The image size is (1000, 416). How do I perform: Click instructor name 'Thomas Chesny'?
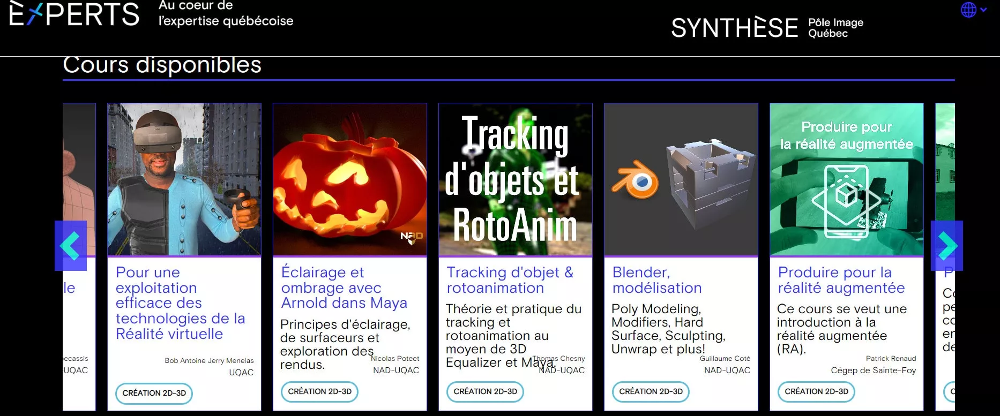pyautogui.click(x=559, y=359)
